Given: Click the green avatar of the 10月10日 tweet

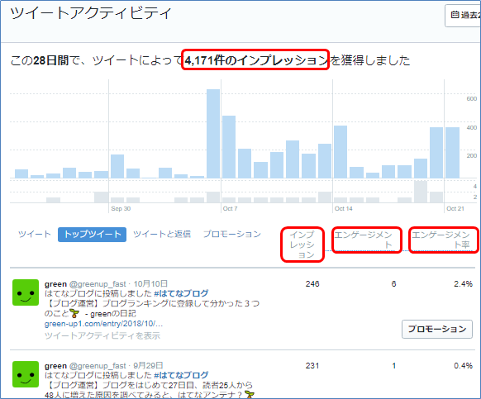Looking at the screenshot, I should click(x=26, y=292).
